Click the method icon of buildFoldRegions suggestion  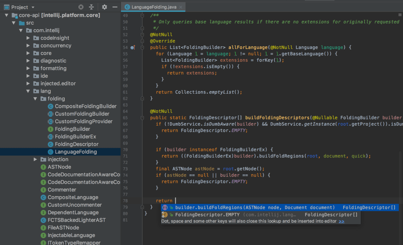click(x=165, y=208)
